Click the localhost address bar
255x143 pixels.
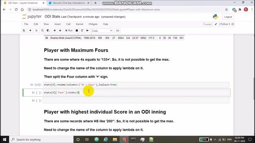pyautogui.click(x=127, y=10)
